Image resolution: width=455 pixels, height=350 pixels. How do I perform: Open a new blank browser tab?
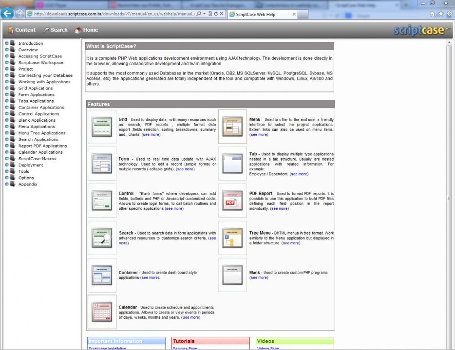303,14
